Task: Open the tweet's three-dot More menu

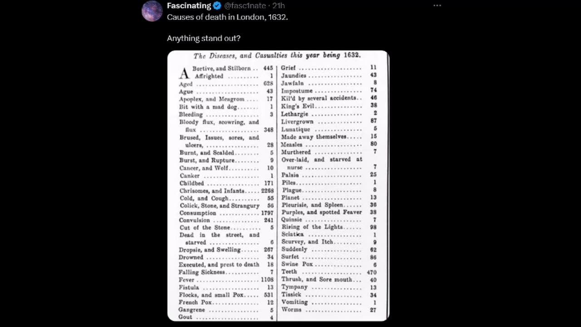Action: point(437,6)
